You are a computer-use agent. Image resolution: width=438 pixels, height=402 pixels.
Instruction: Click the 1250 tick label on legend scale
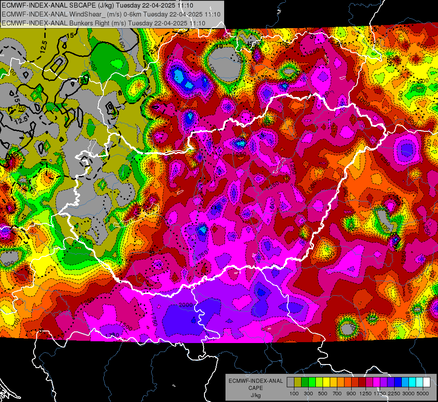click(x=366, y=394)
